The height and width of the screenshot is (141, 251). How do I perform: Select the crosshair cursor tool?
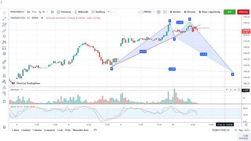coord(4,13)
